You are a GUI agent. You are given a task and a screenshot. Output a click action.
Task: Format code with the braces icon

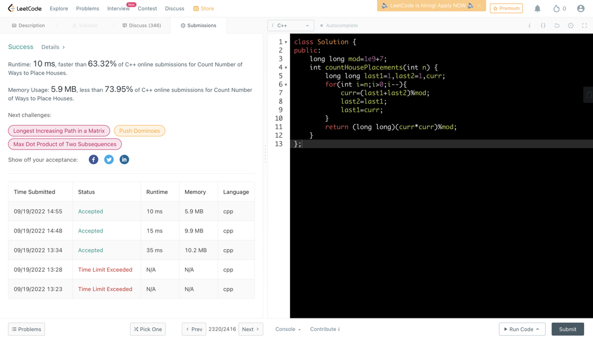[x=543, y=25]
